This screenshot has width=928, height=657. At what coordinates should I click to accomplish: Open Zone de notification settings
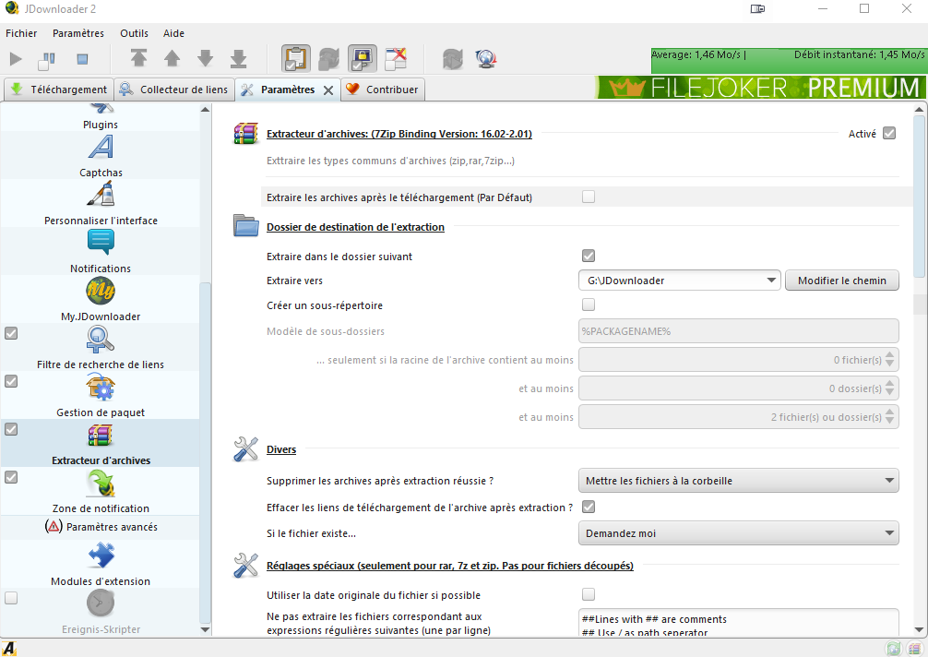click(x=101, y=491)
